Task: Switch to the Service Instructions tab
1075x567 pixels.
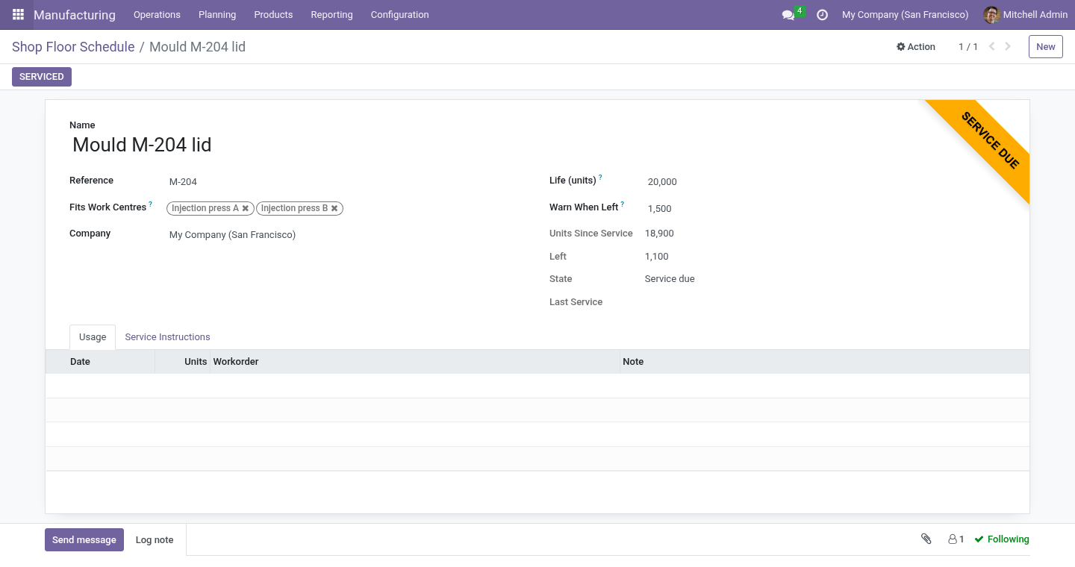Action: (x=167, y=337)
